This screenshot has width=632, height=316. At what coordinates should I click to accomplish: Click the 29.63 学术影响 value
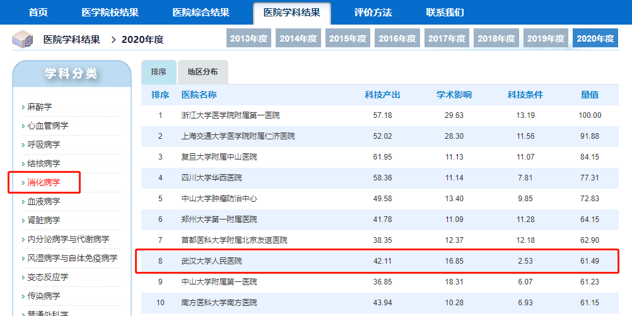pyautogui.click(x=454, y=115)
